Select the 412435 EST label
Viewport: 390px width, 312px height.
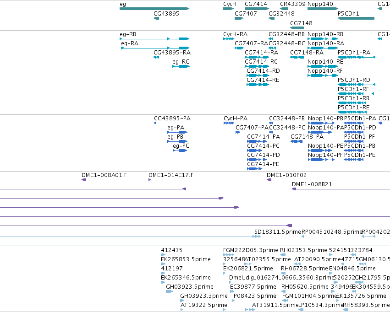171,250
